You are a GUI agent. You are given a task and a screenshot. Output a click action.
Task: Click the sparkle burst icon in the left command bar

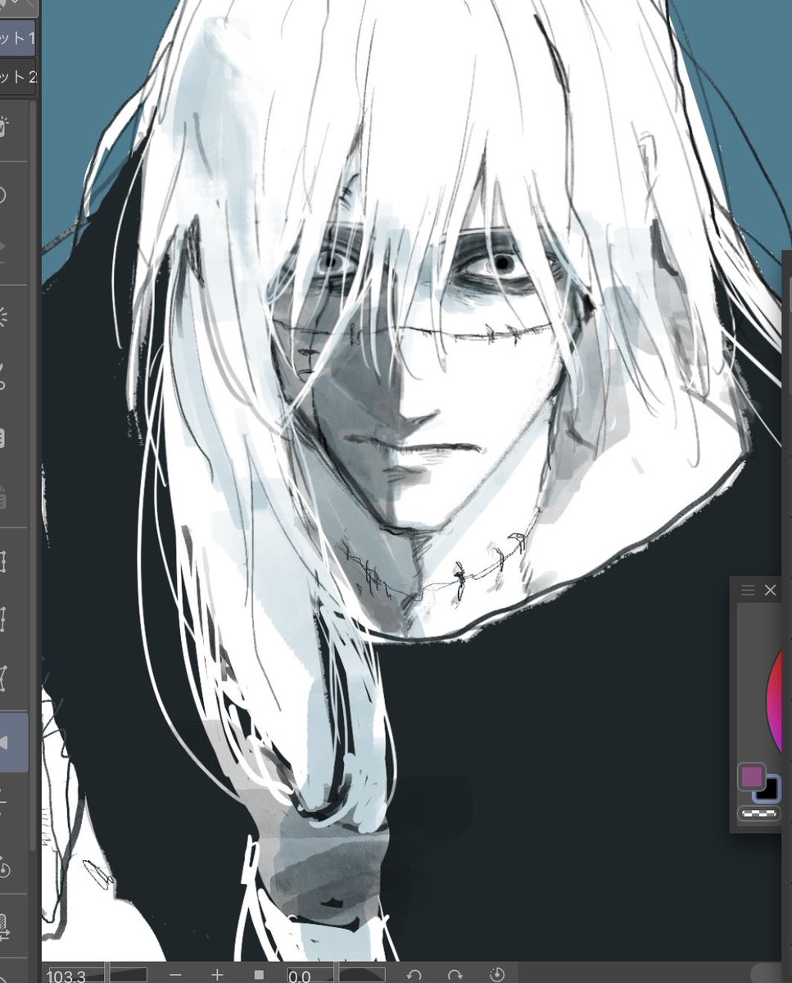pos(4,316)
